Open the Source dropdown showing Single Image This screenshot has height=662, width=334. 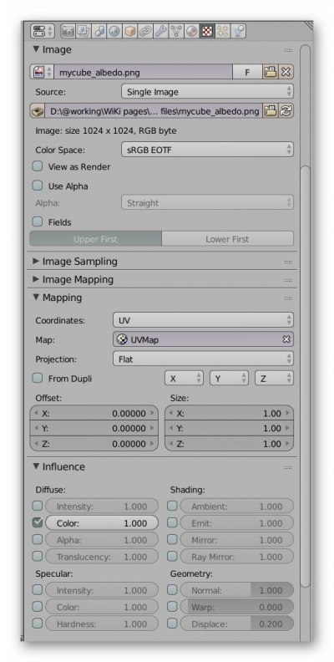207,92
